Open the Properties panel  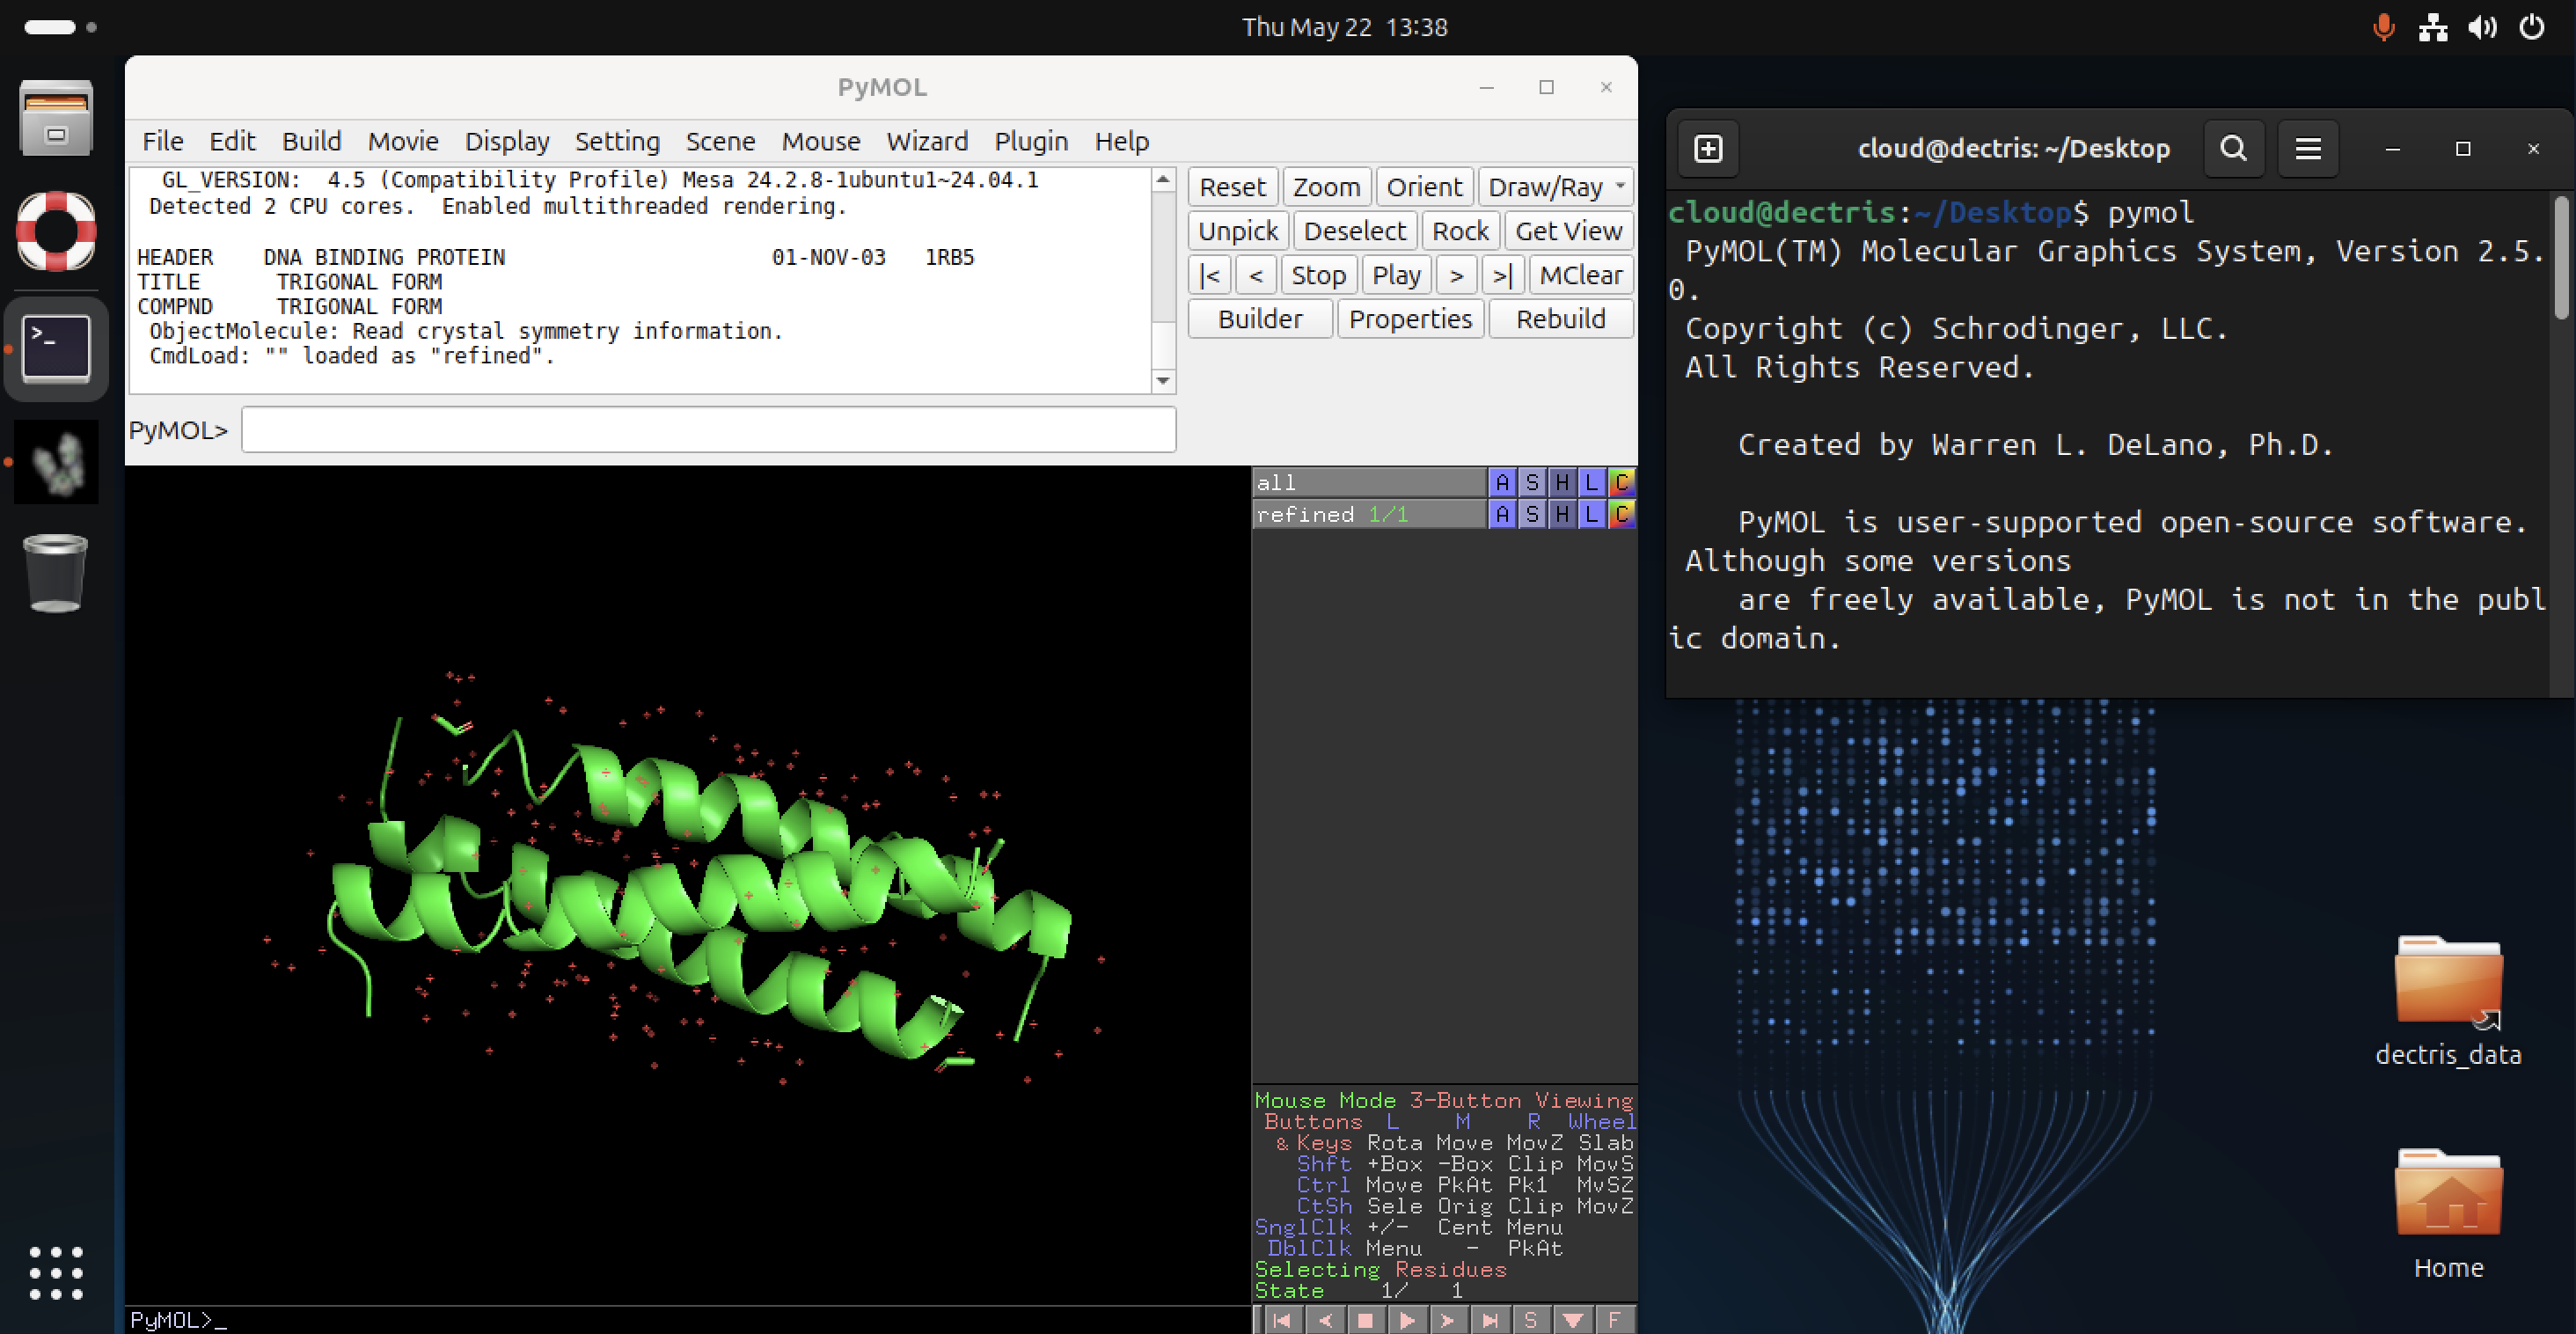click(x=1410, y=319)
